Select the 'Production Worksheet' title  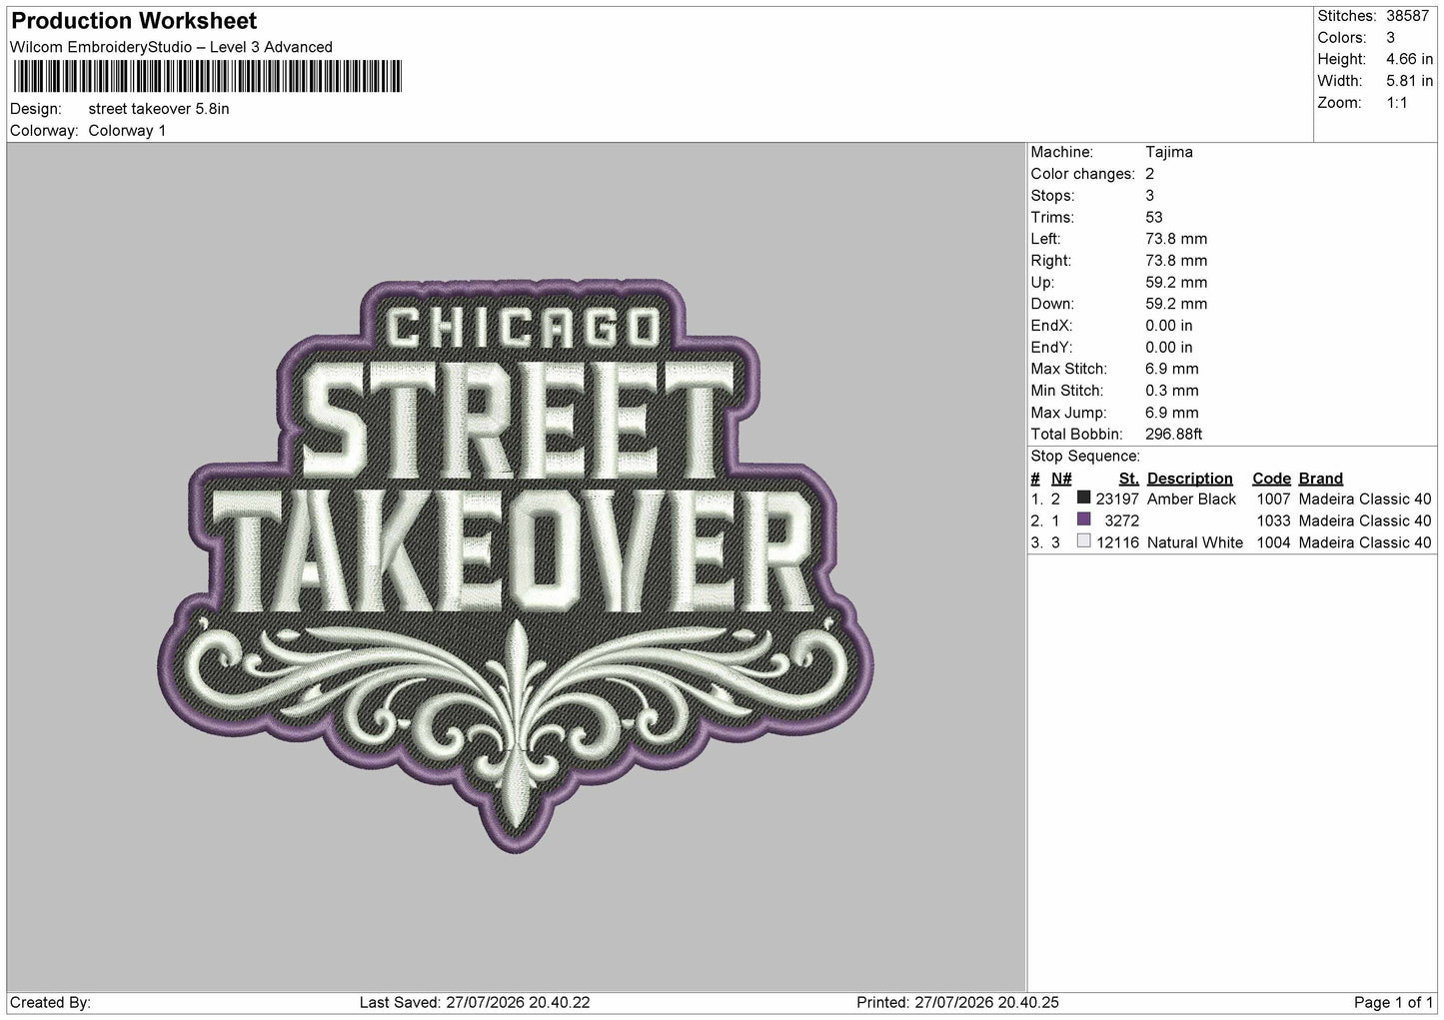[x=134, y=21]
